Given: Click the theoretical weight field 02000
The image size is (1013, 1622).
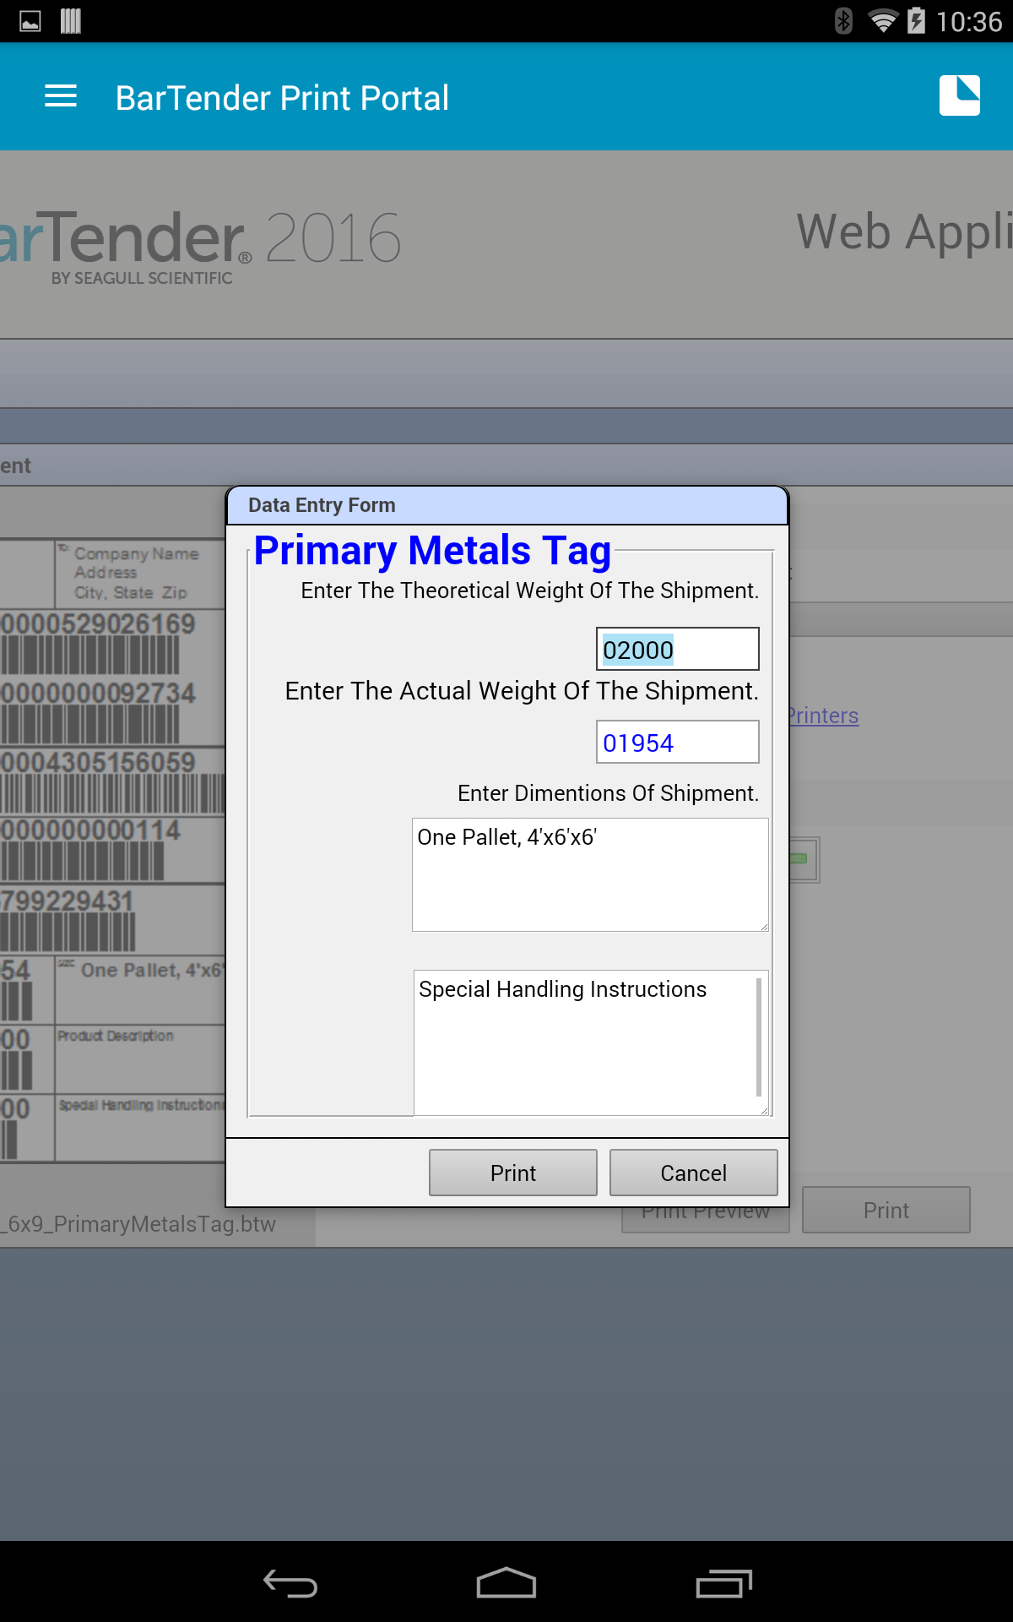Looking at the screenshot, I should click(678, 649).
